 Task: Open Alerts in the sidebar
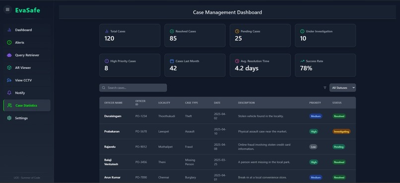click(27, 43)
